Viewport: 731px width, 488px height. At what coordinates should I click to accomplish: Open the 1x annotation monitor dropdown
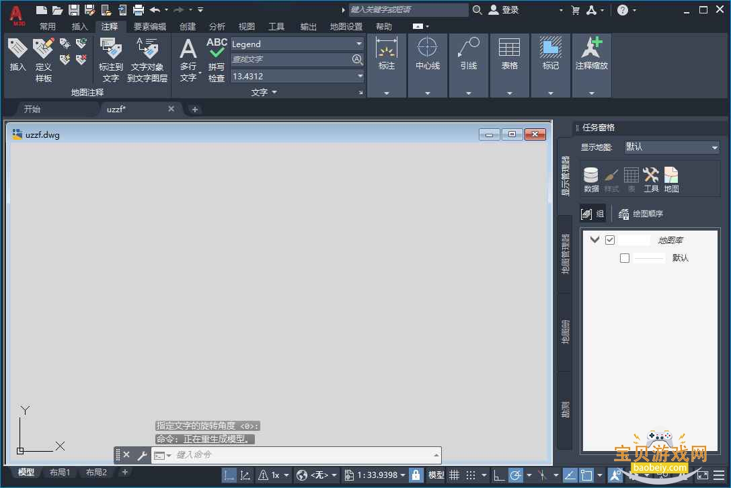click(286, 475)
